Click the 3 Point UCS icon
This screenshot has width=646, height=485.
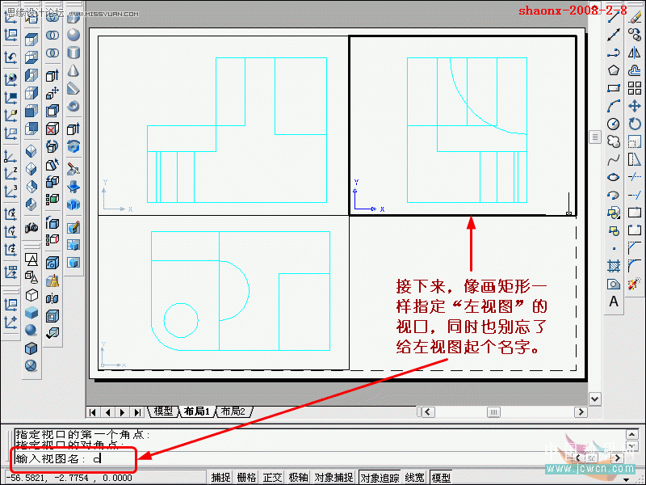point(10,192)
